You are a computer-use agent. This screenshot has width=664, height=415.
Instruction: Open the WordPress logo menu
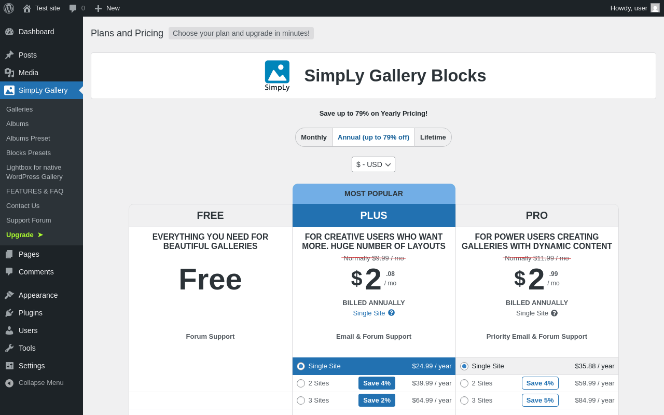[9, 8]
